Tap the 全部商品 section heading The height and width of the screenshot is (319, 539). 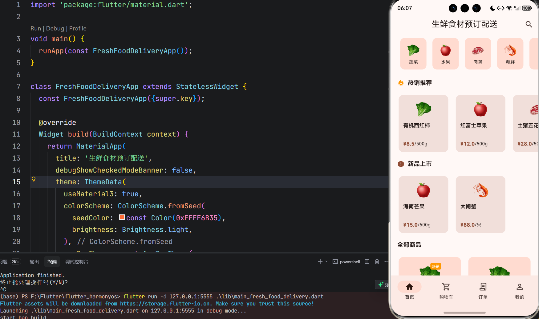tap(409, 245)
